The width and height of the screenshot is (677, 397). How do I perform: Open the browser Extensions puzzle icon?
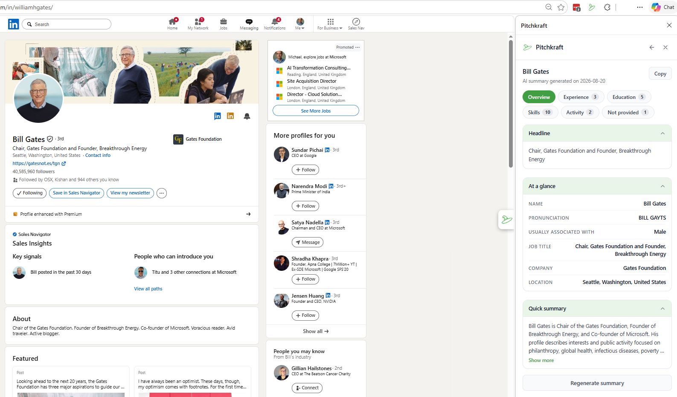coord(607,7)
